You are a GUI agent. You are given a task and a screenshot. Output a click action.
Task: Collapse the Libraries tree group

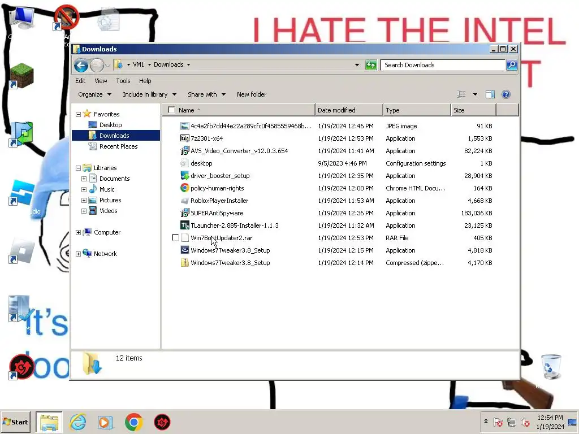[x=78, y=168]
